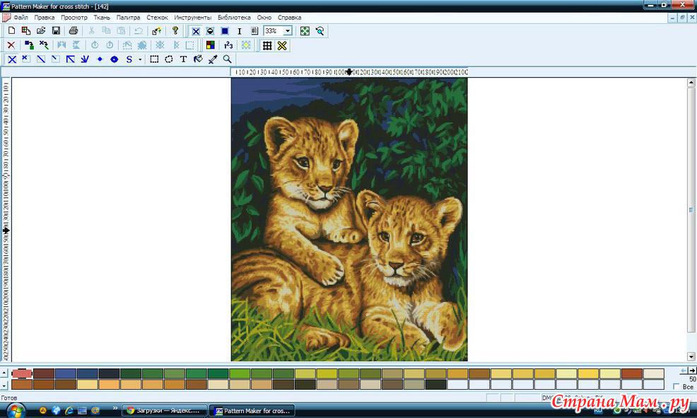The width and height of the screenshot is (697, 418).
Task: Toggle symbol view mode button
Action: (210, 31)
